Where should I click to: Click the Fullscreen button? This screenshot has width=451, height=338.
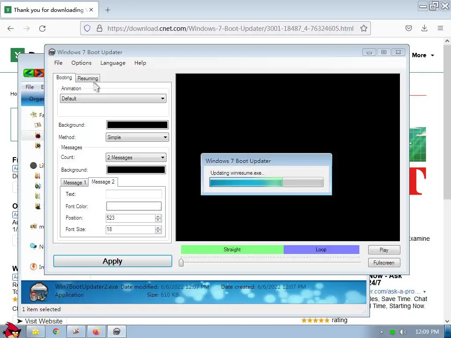click(384, 263)
